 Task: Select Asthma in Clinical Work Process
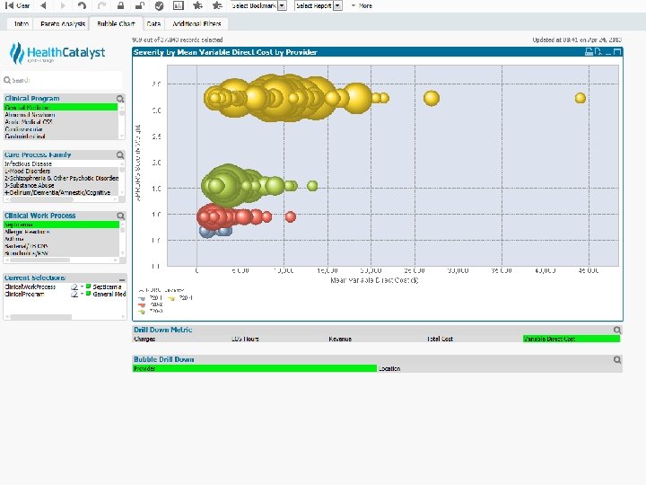coord(61,239)
